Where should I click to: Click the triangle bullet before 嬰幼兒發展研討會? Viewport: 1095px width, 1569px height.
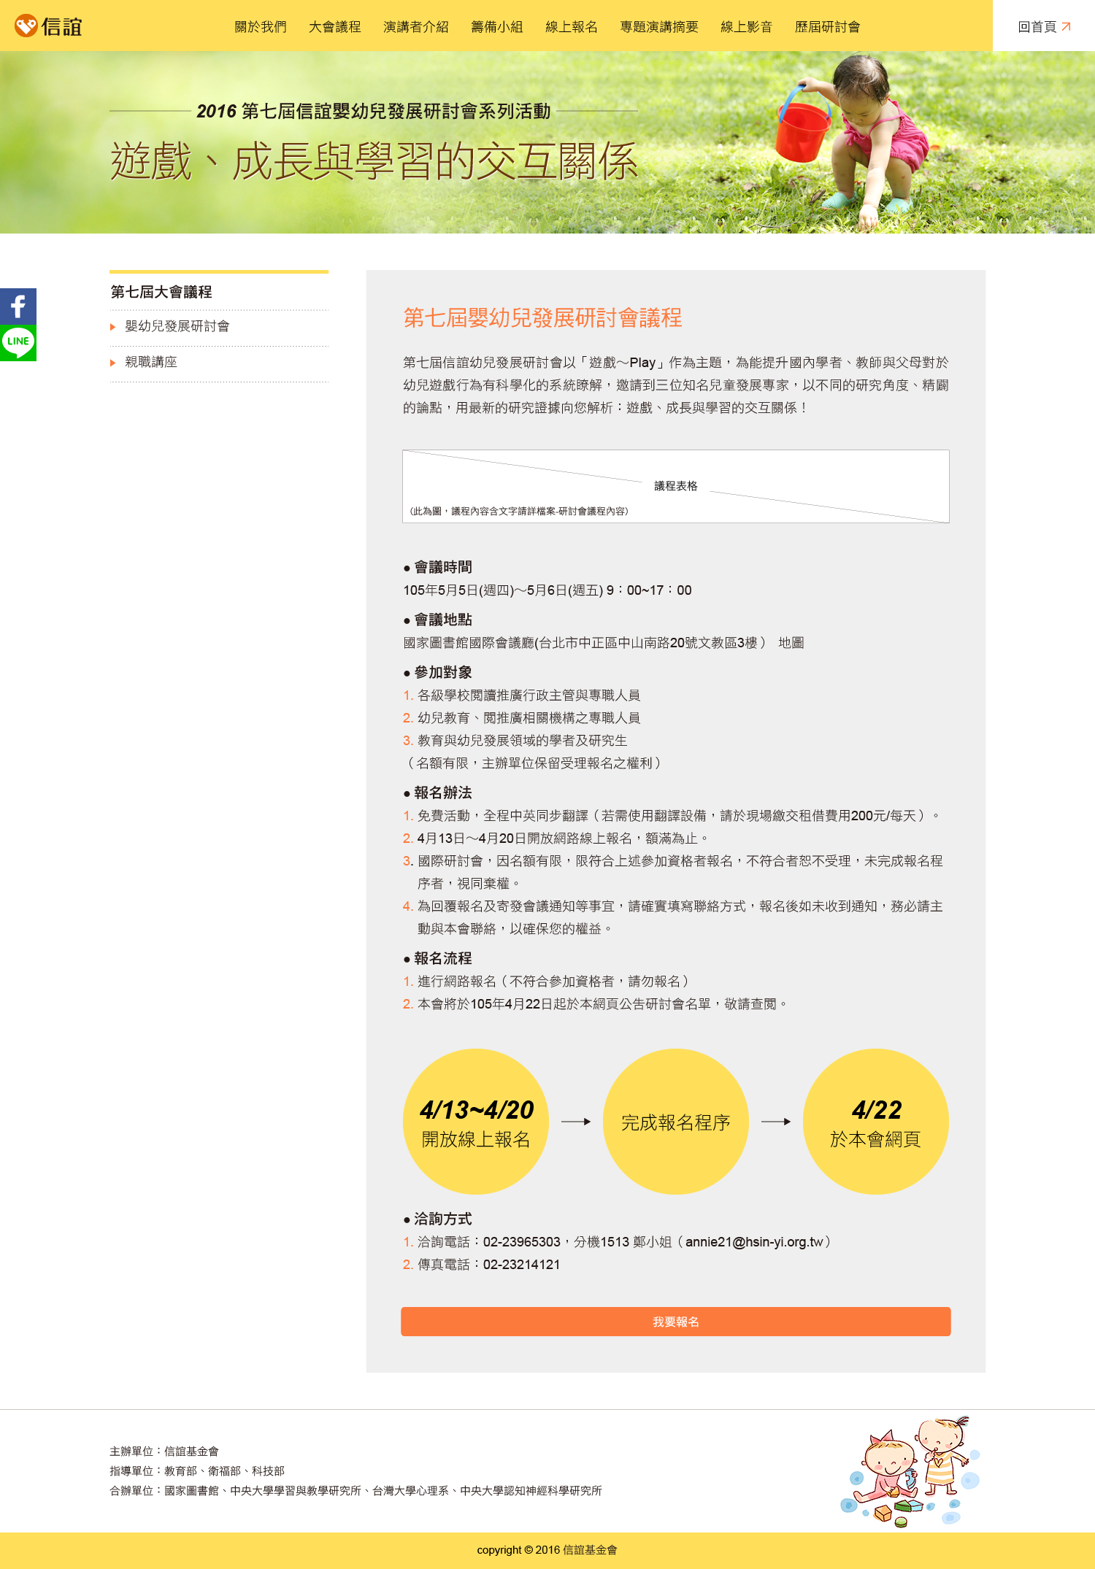coord(113,327)
